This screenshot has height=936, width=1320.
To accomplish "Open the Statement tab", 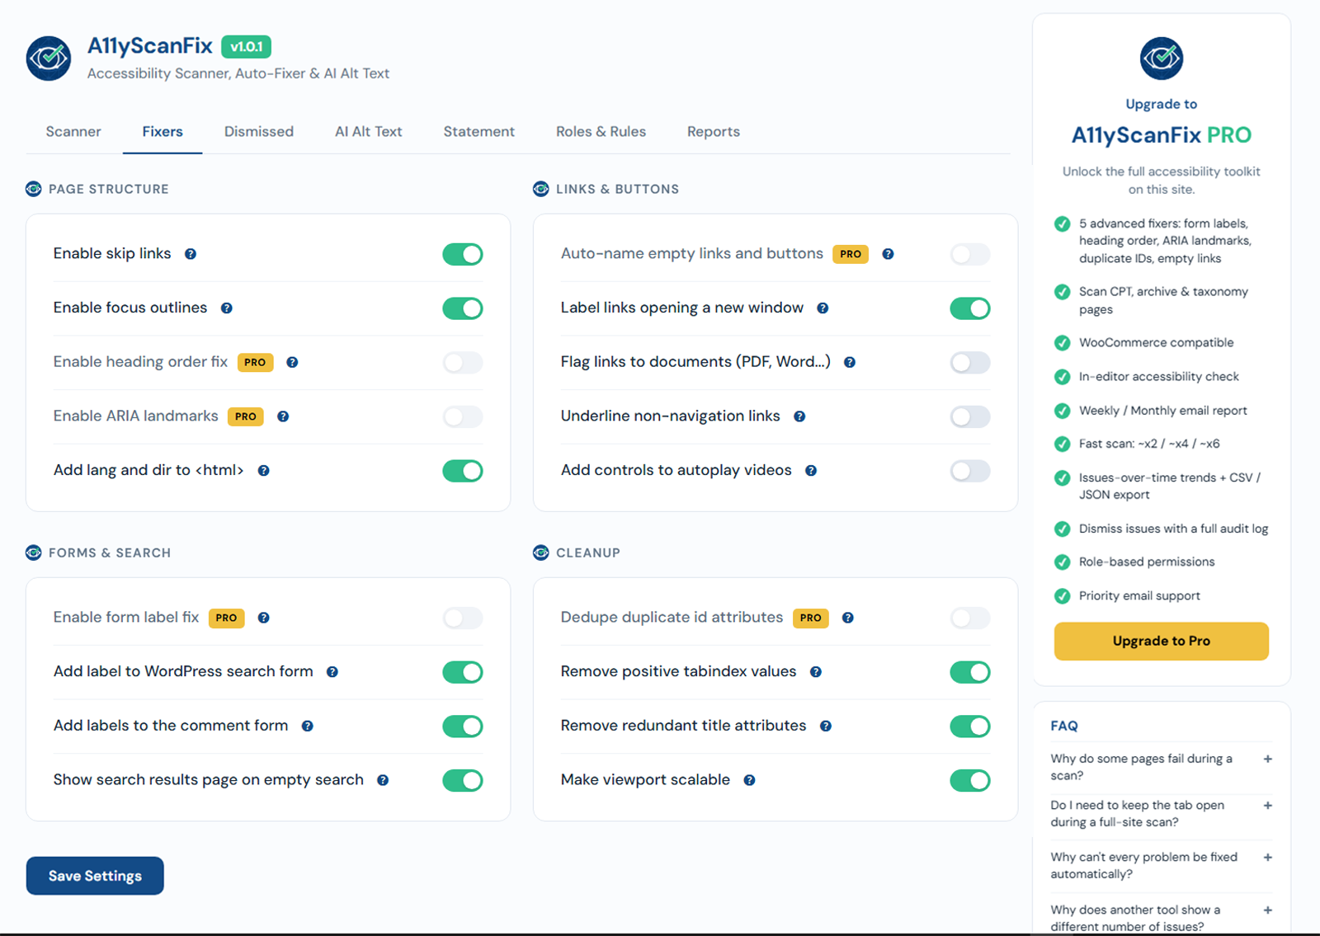I will tap(479, 132).
